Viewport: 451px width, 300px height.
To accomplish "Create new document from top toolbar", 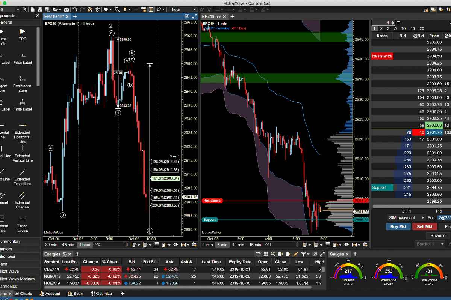I will [33, 9].
